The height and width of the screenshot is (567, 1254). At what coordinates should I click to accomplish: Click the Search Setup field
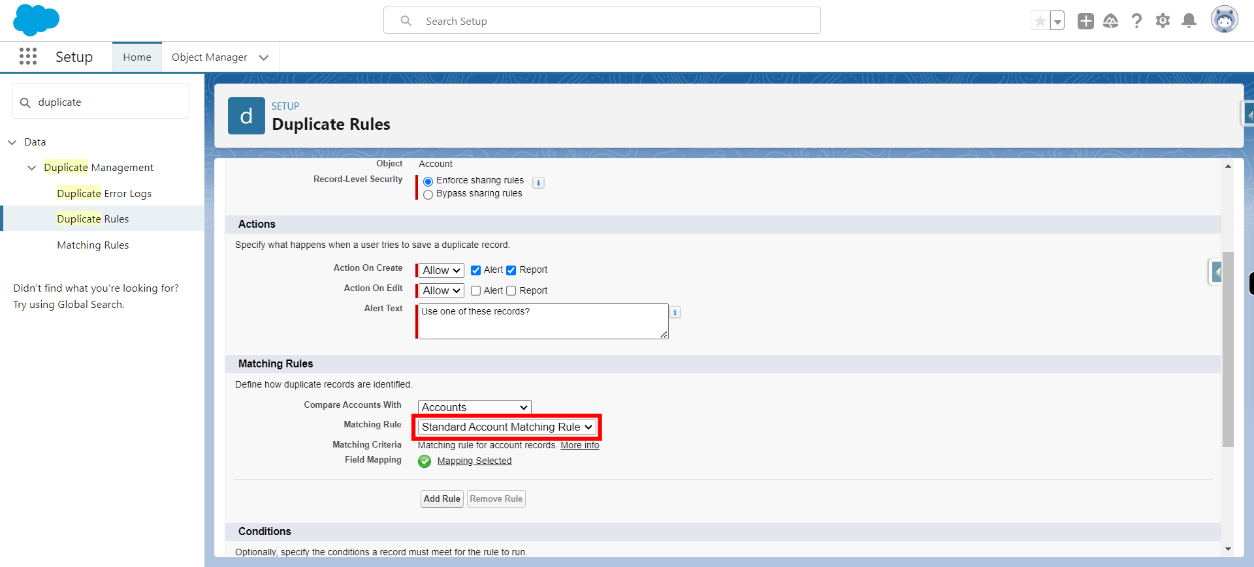click(602, 21)
